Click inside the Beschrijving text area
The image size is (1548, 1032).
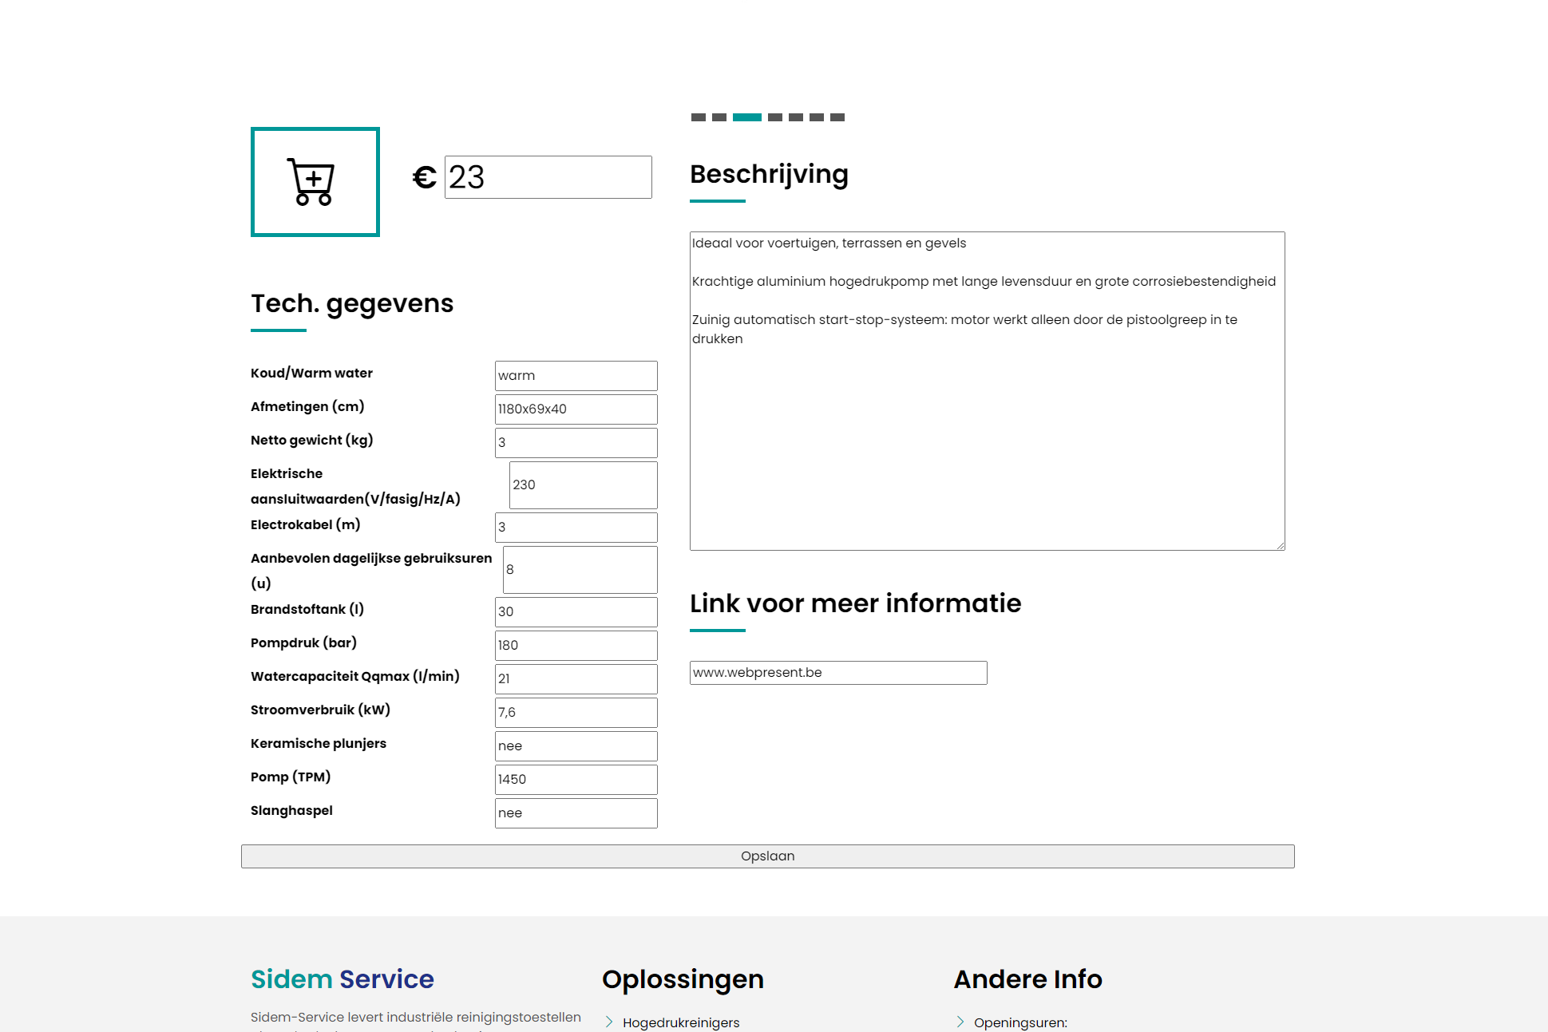coord(987,431)
